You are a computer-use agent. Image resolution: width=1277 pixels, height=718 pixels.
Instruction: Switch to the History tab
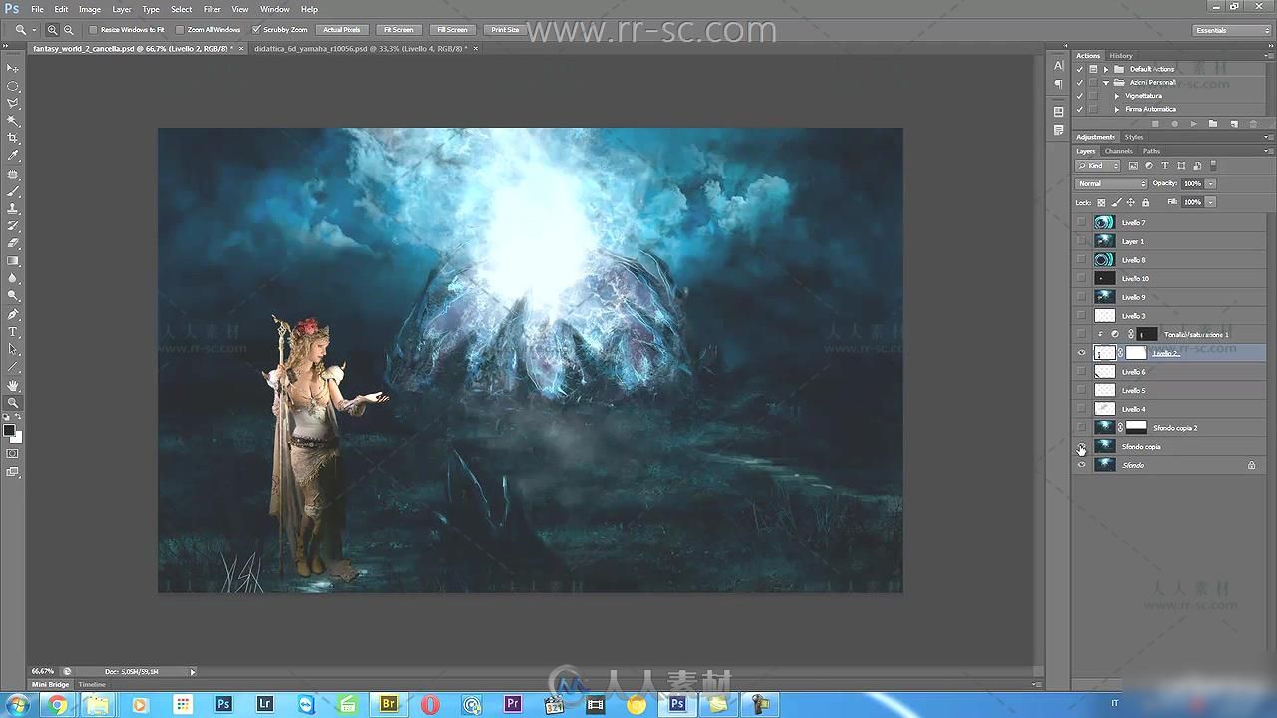pyautogui.click(x=1121, y=56)
